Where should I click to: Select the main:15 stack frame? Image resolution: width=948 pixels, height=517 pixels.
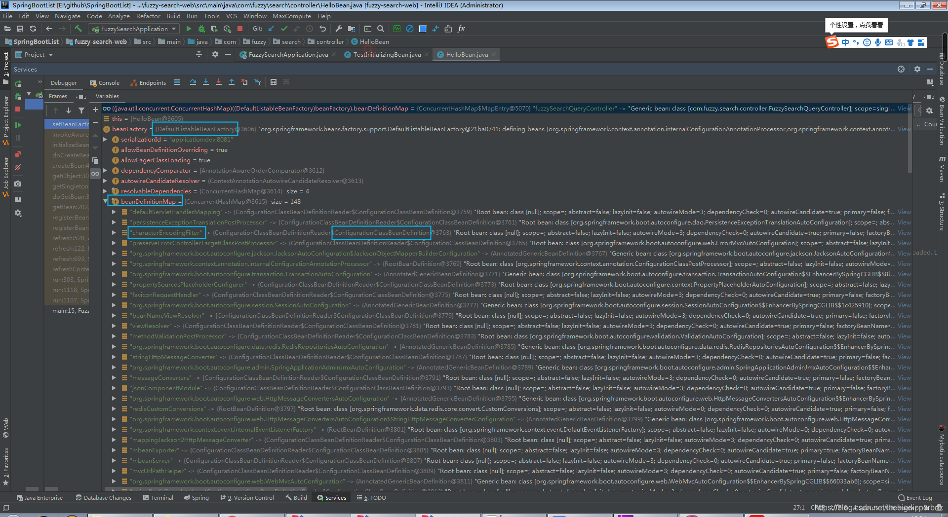click(x=67, y=311)
